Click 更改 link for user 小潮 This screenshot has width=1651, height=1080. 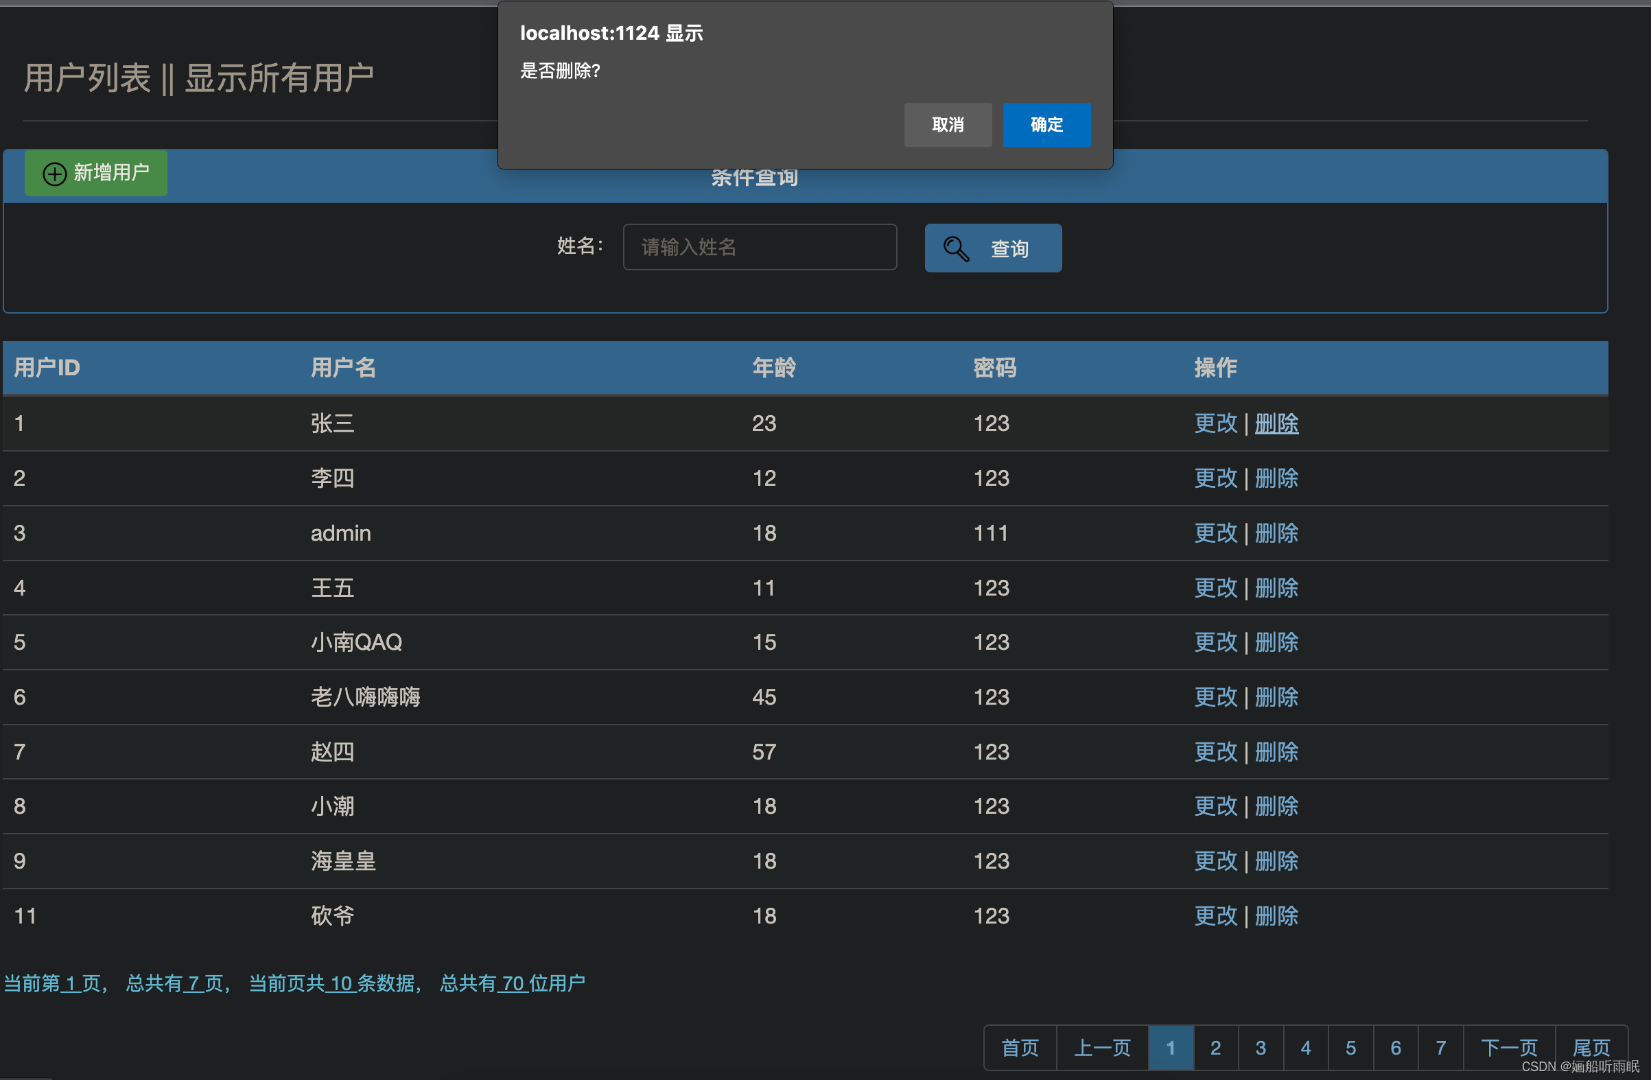1215,806
